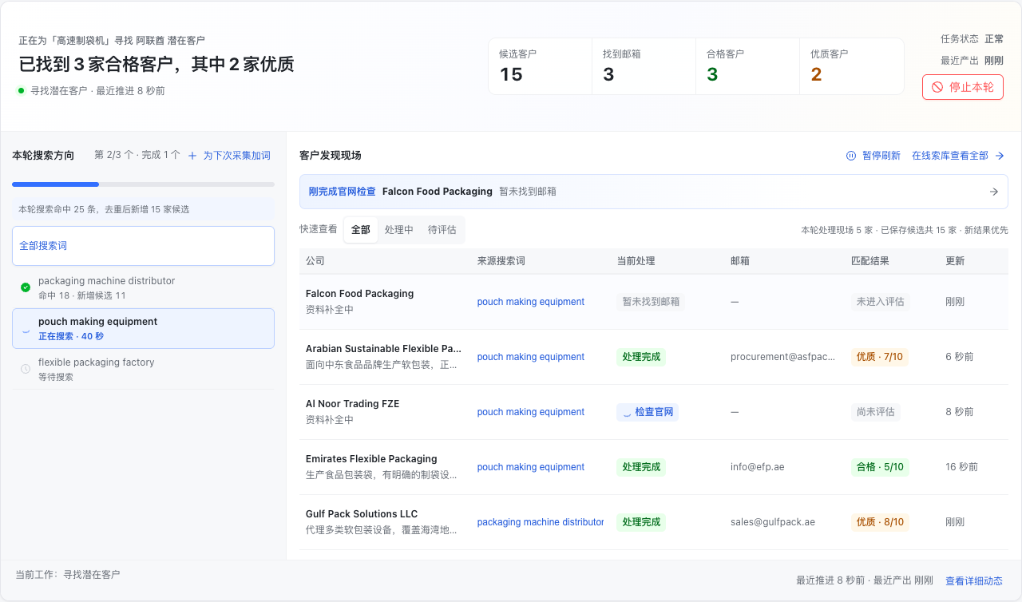The width and height of the screenshot is (1022, 602).
Task: Click 为下次采集加词 link
Action: [x=229, y=156]
